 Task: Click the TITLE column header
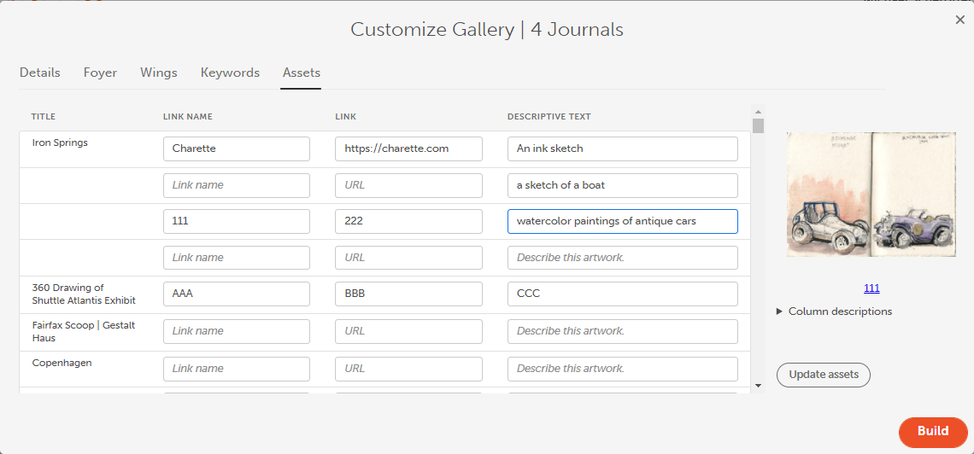click(44, 116)
